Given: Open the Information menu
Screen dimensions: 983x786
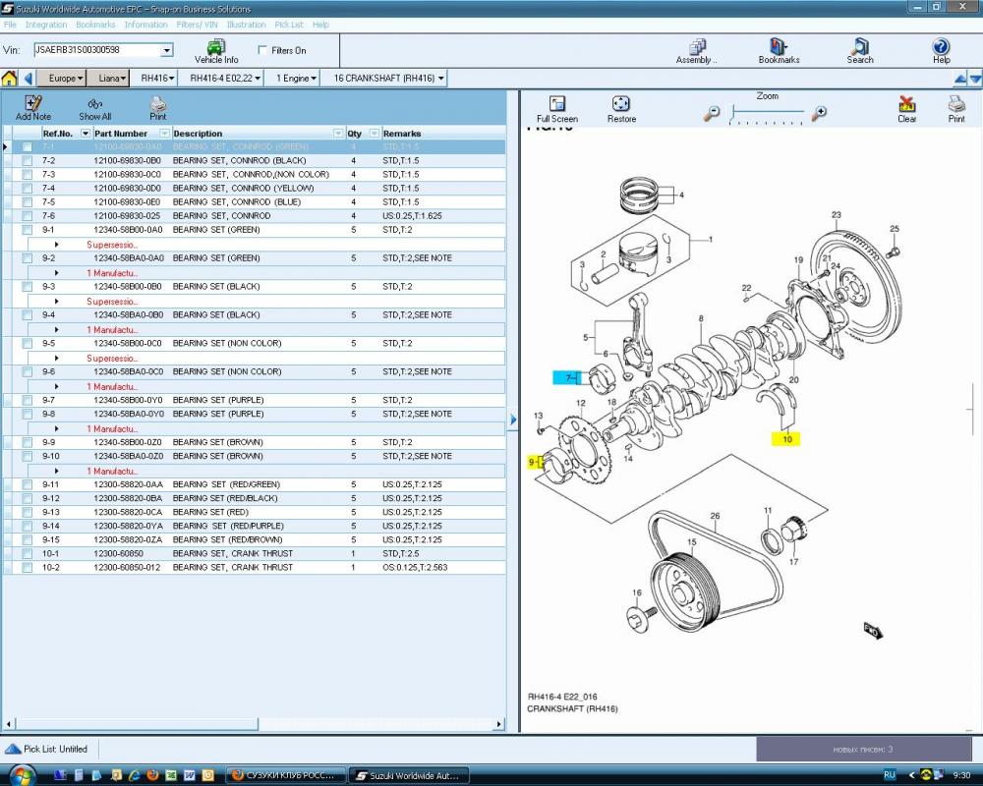Looking at the screenshot, I should tap(145, 25).
